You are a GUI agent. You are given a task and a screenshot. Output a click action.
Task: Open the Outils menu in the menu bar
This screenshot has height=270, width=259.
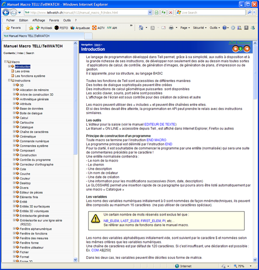[x=67, y=20]
